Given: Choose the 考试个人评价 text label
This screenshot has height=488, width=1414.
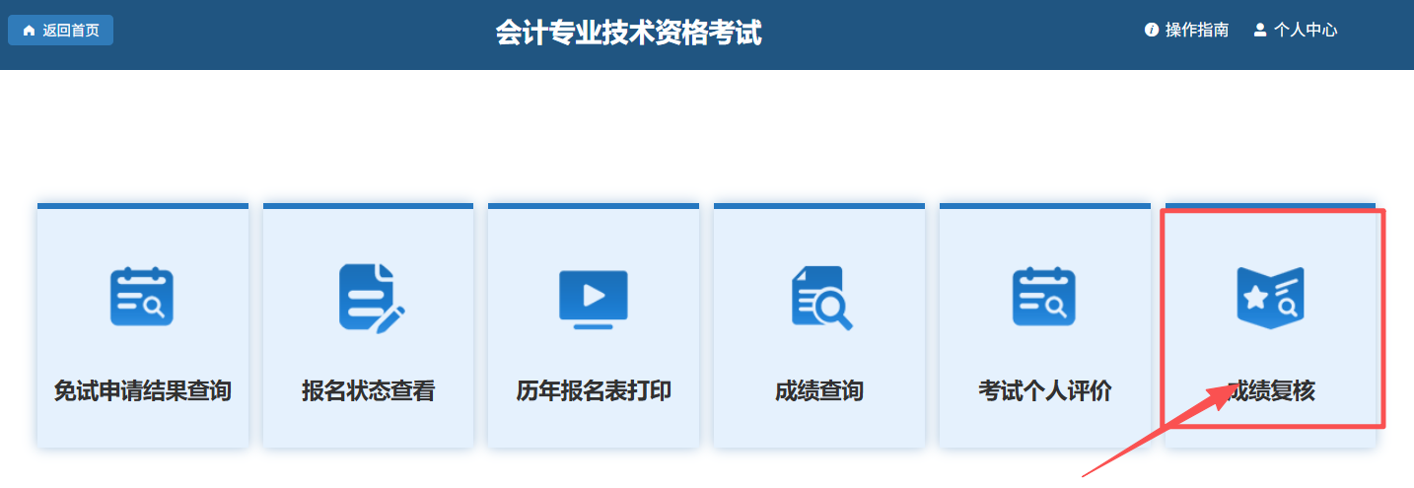Looking at the screenshot, I should click(x=1044, y=391).
